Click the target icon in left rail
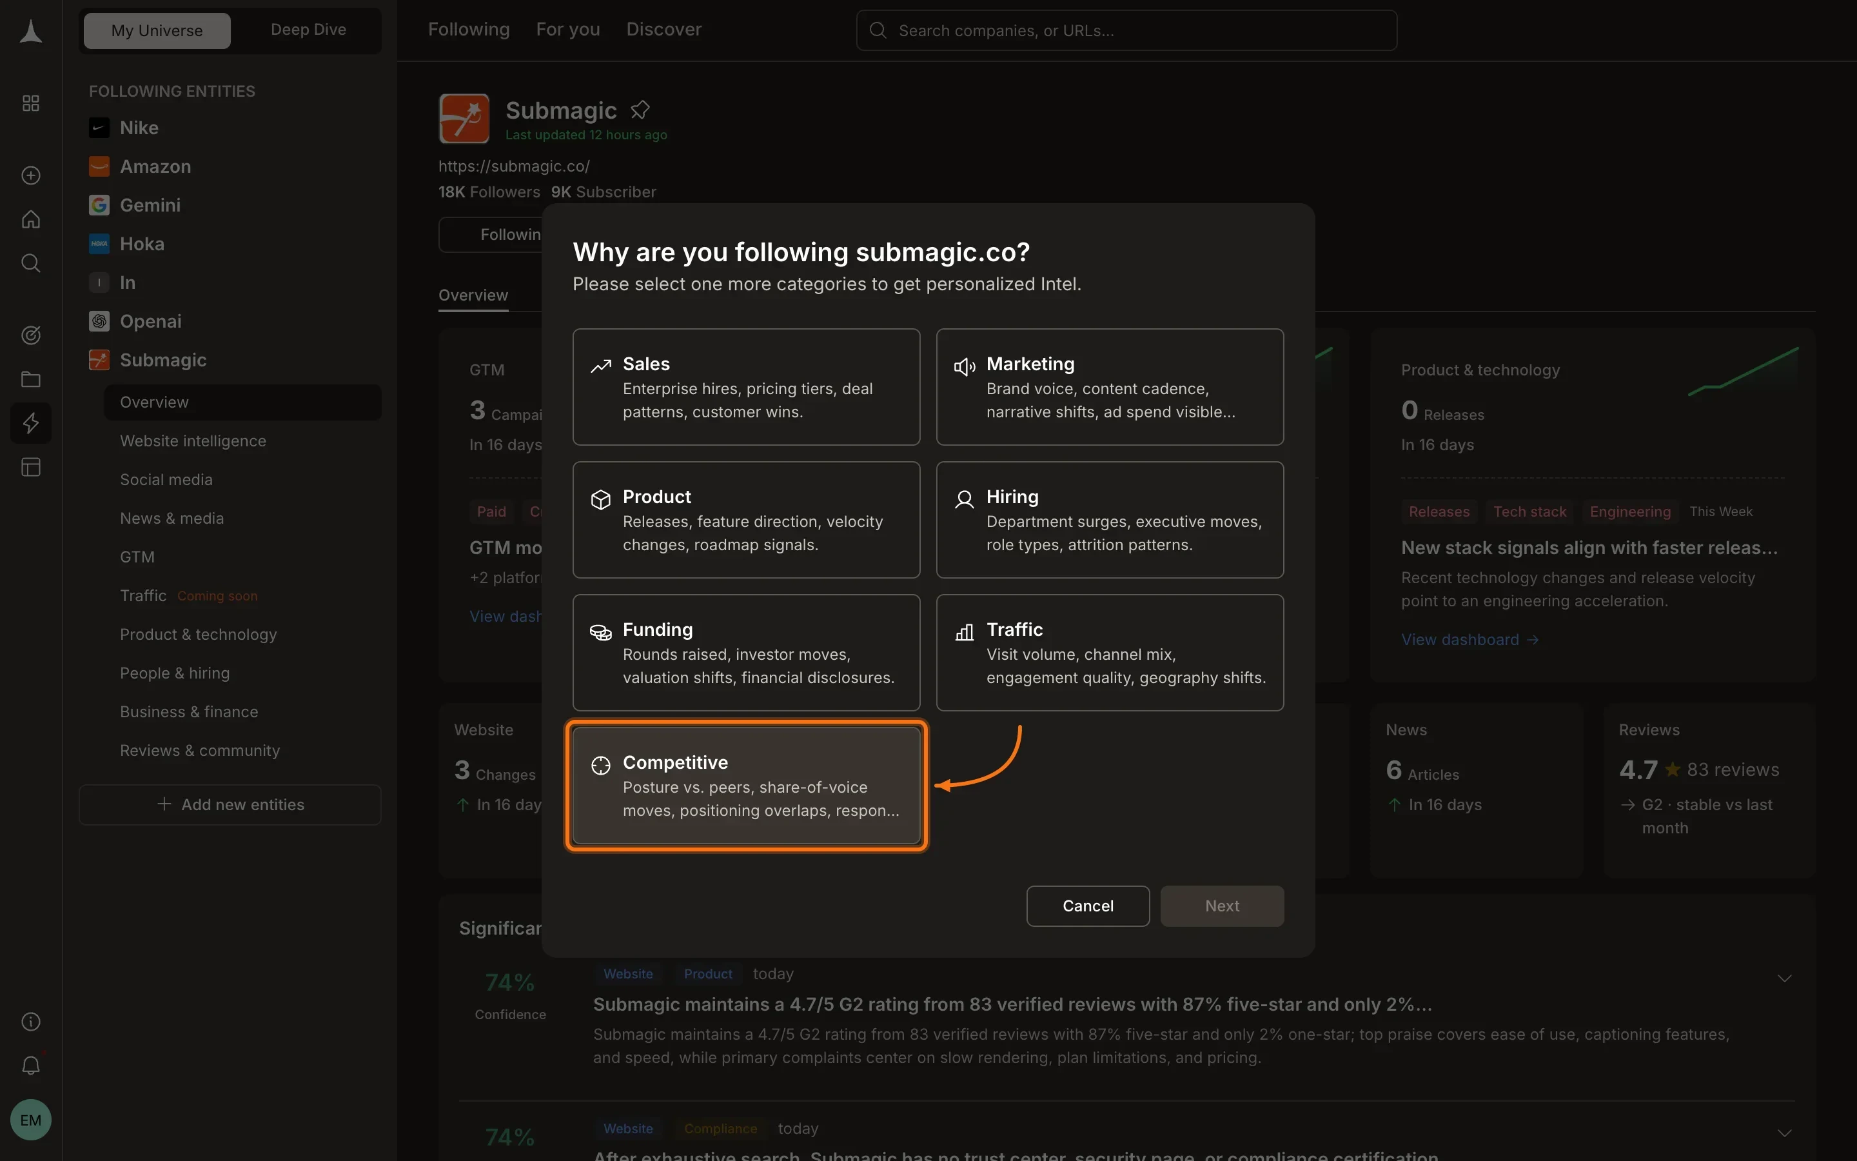Viewport: 1857px width, 1161px height. (31, 335)
